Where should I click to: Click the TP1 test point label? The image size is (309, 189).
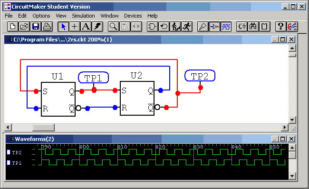(x=93, y=78)
